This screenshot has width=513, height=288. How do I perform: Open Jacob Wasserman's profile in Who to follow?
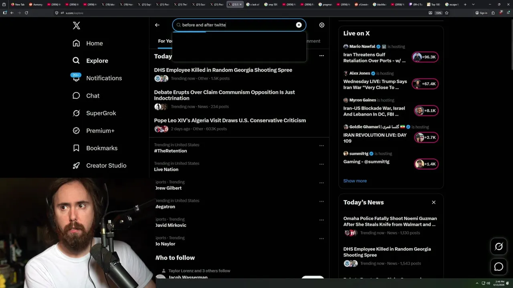188,277
